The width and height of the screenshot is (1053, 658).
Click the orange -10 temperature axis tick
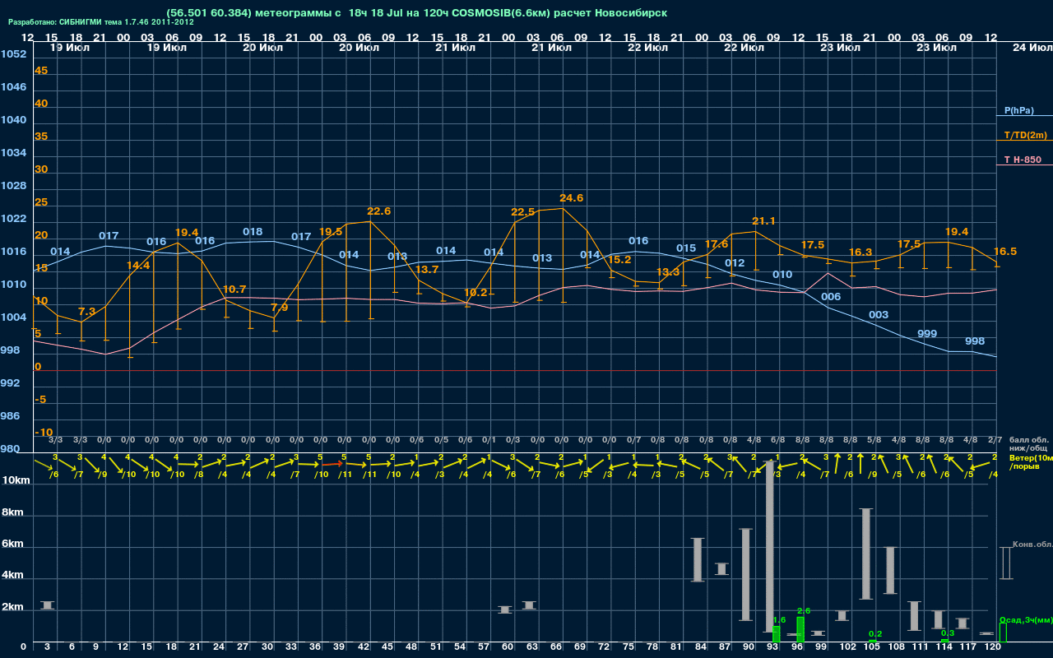tap(44, 433)
